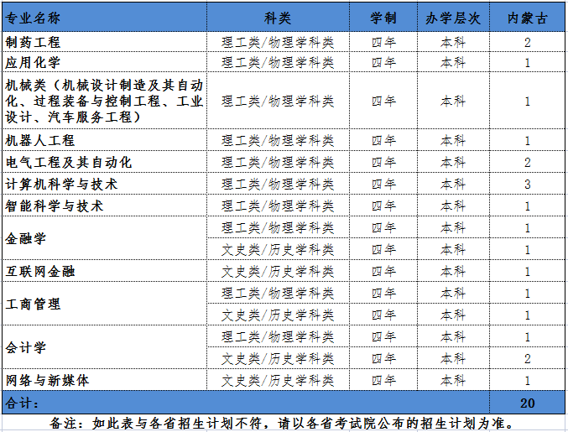This screenshot has width=568, height=432.
Task: Select the 办学层次 header cell
Action: click(x=453, y=18)
